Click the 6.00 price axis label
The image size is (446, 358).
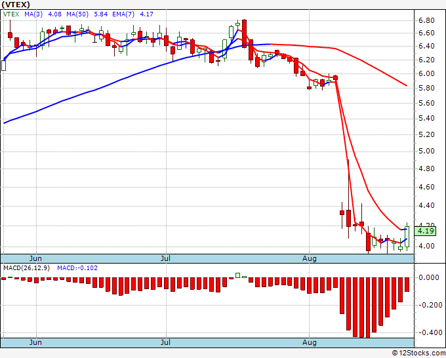(426, 73)
